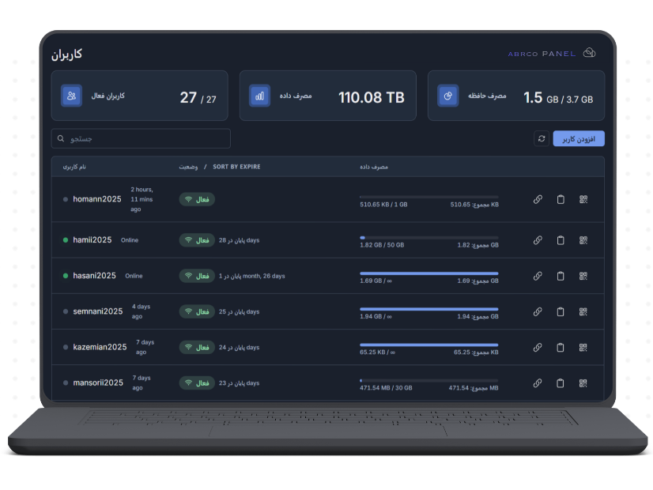Click the blue add user button

pos(579,139)
